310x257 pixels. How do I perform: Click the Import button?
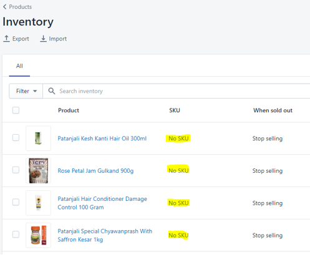pyautogui.click(x=54, y=39)
